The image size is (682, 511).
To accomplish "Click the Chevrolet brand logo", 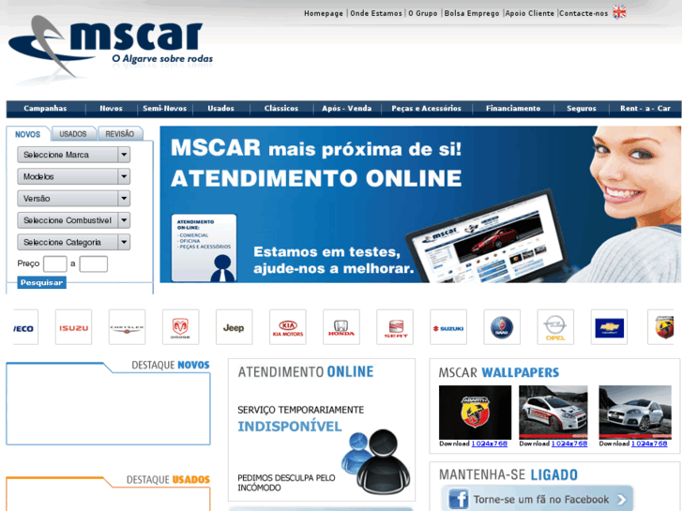I will 609,327.
